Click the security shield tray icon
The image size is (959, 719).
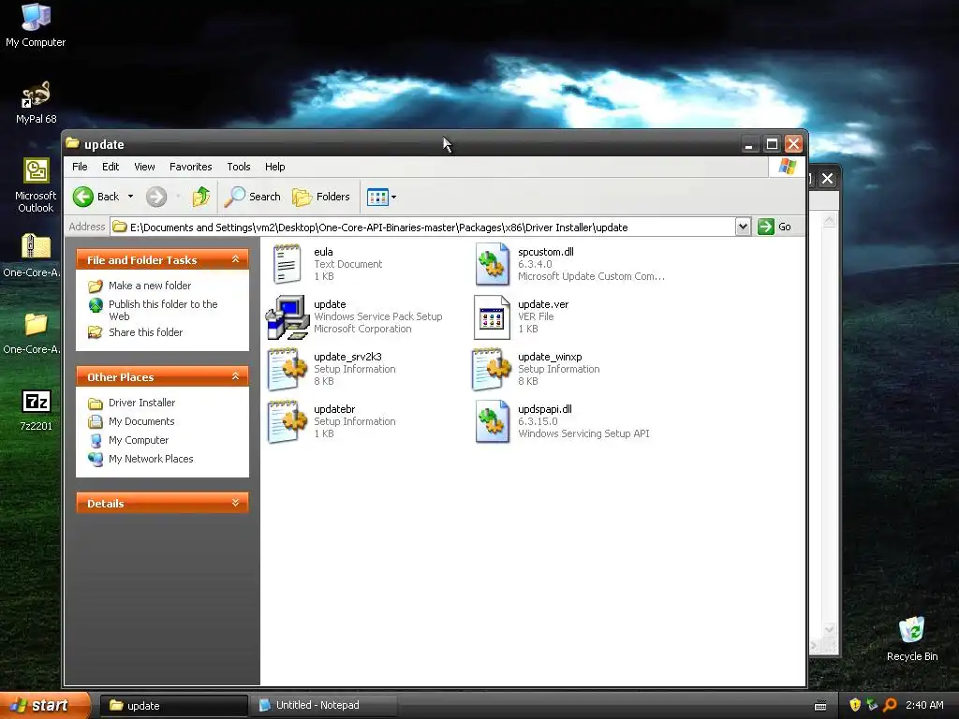(855, 705)
